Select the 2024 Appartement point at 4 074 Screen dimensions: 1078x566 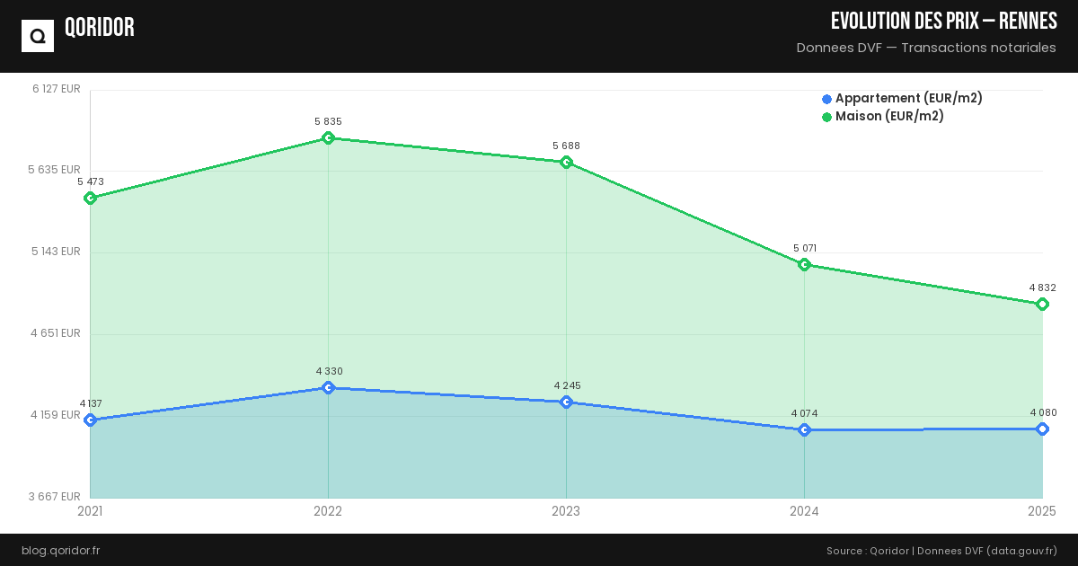(804, 429)
